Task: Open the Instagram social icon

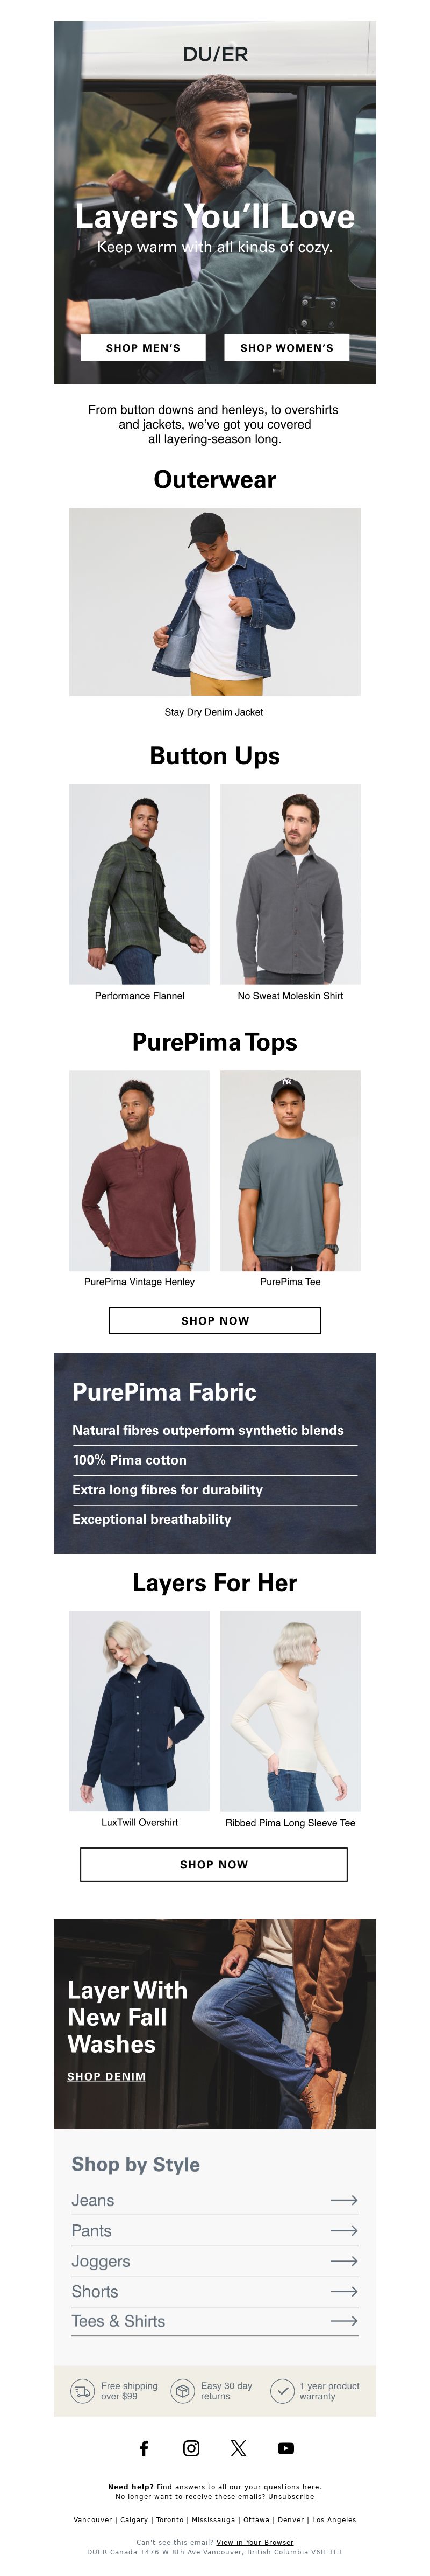Action: [191, 2447]
